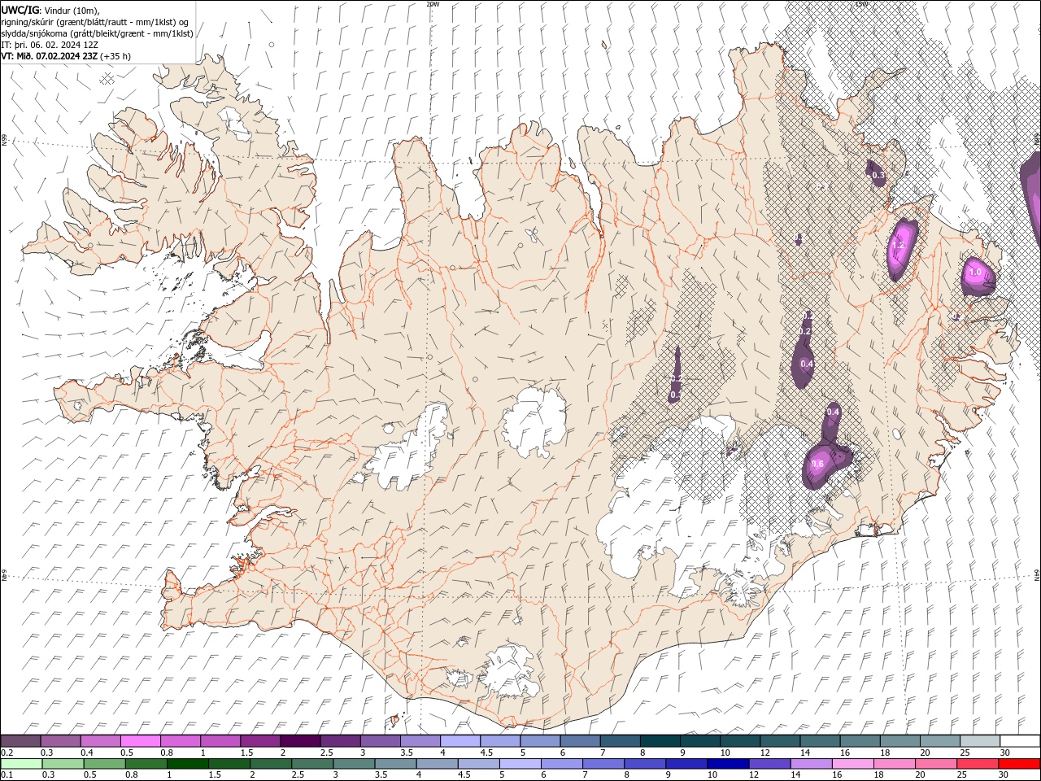The width and height of the screenshot is (1041, 781).
Task: Click the bold UWC/IG title text
Action: pyautogui.click(x=20, y=10)
